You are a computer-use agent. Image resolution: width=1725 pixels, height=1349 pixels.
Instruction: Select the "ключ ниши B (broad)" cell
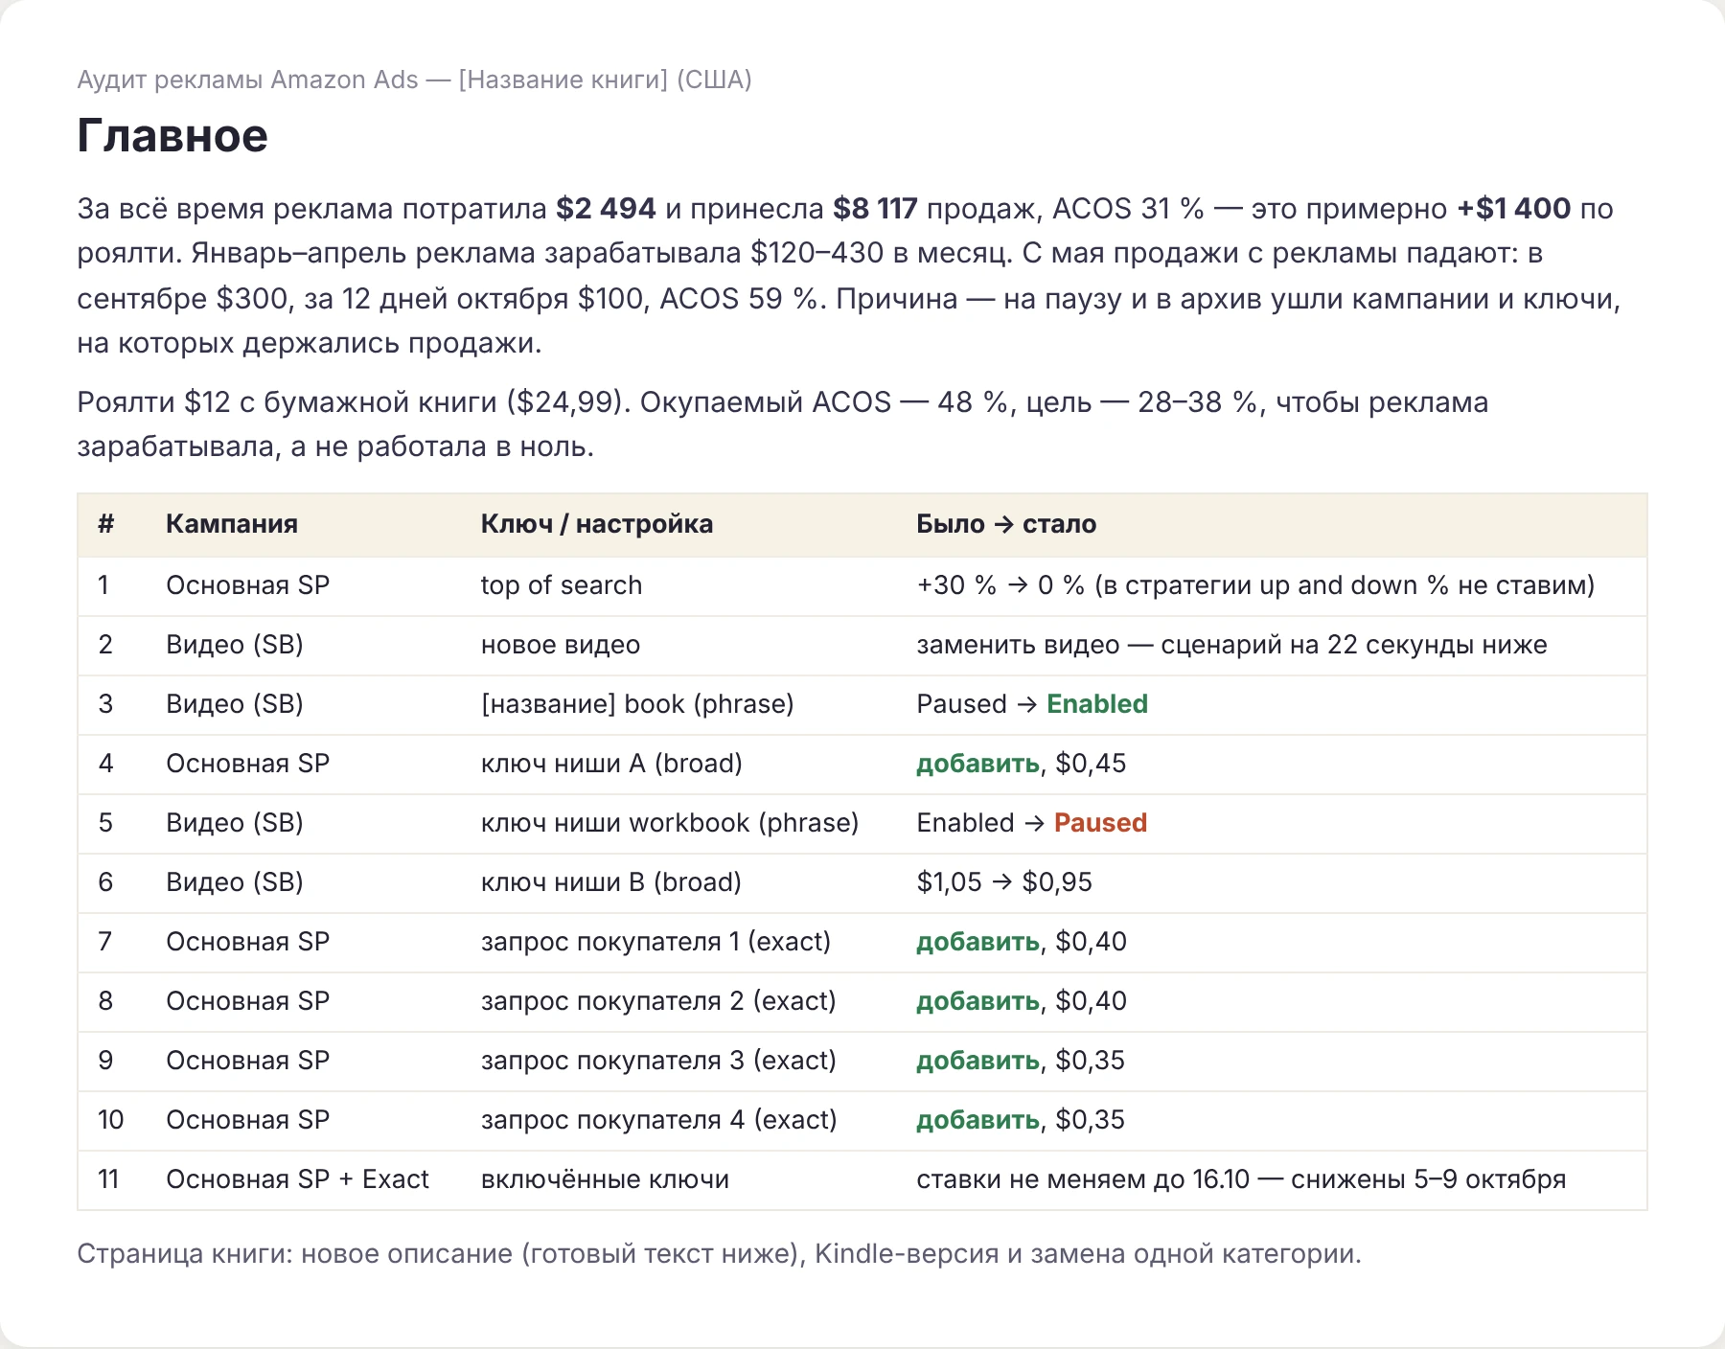(x=611, y=882)
